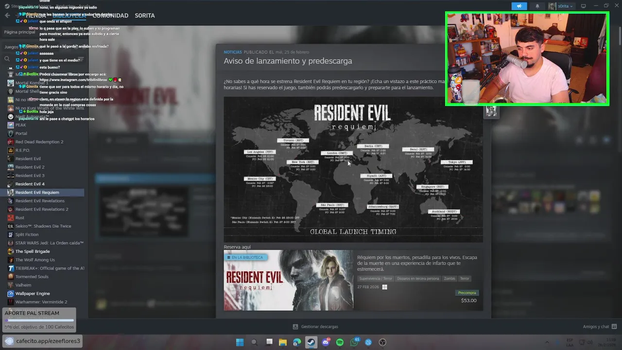The width and height of the screenshot is (622, 350).
Task: Select Resident Evil 2 in library
Action: [x=30, y=167]
